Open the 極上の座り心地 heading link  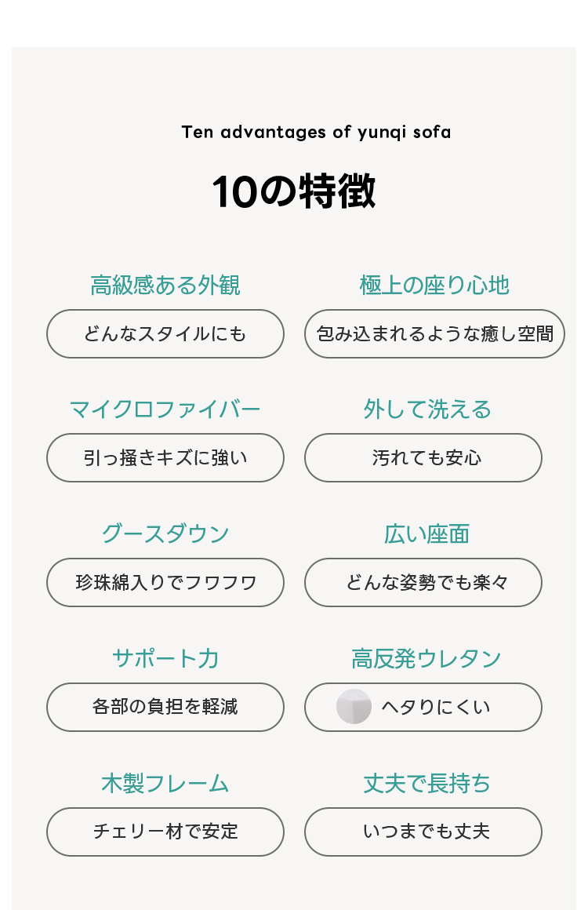[x=434, y=285]
